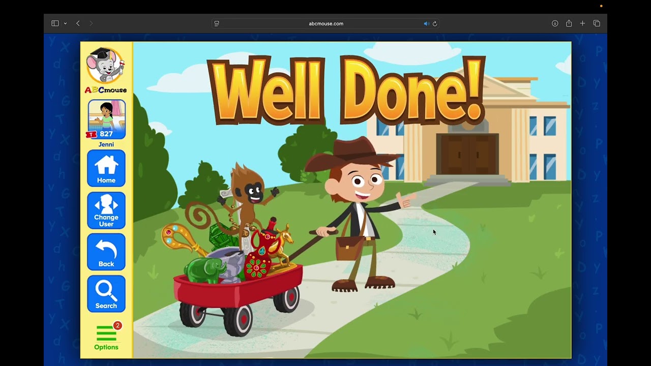Open a new tab with plus icon
This screenshot has width=651, height=366.
pos(582,23)
